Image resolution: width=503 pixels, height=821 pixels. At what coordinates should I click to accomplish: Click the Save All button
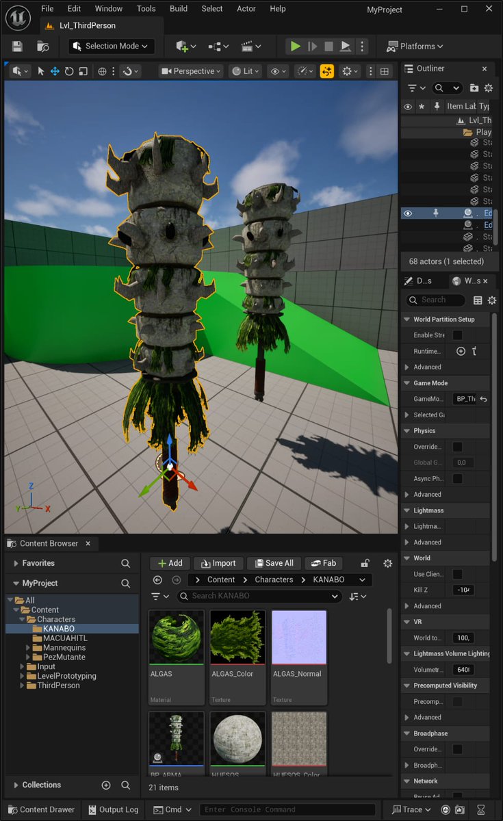pyautogui.click(x=274, y=563)
